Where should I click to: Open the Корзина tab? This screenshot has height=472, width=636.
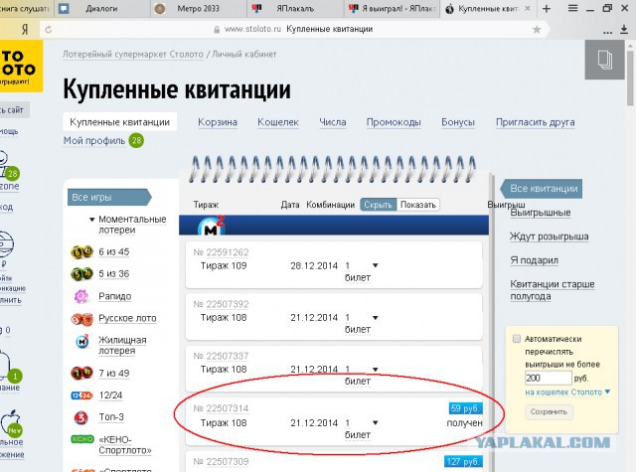[218, 122]
